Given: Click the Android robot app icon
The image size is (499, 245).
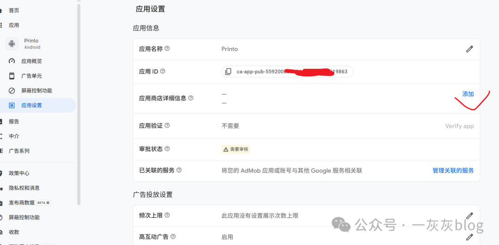Looking at the screenshot, I should [x=12, y=43].
